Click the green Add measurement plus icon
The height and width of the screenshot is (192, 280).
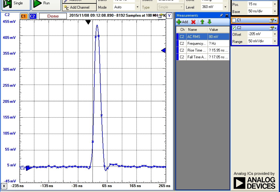(x=179, y=22)
